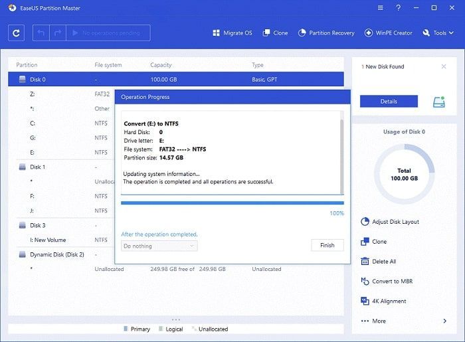Click the operation progress bar
This screenshot has width=465, height=342.
(232, 203)
